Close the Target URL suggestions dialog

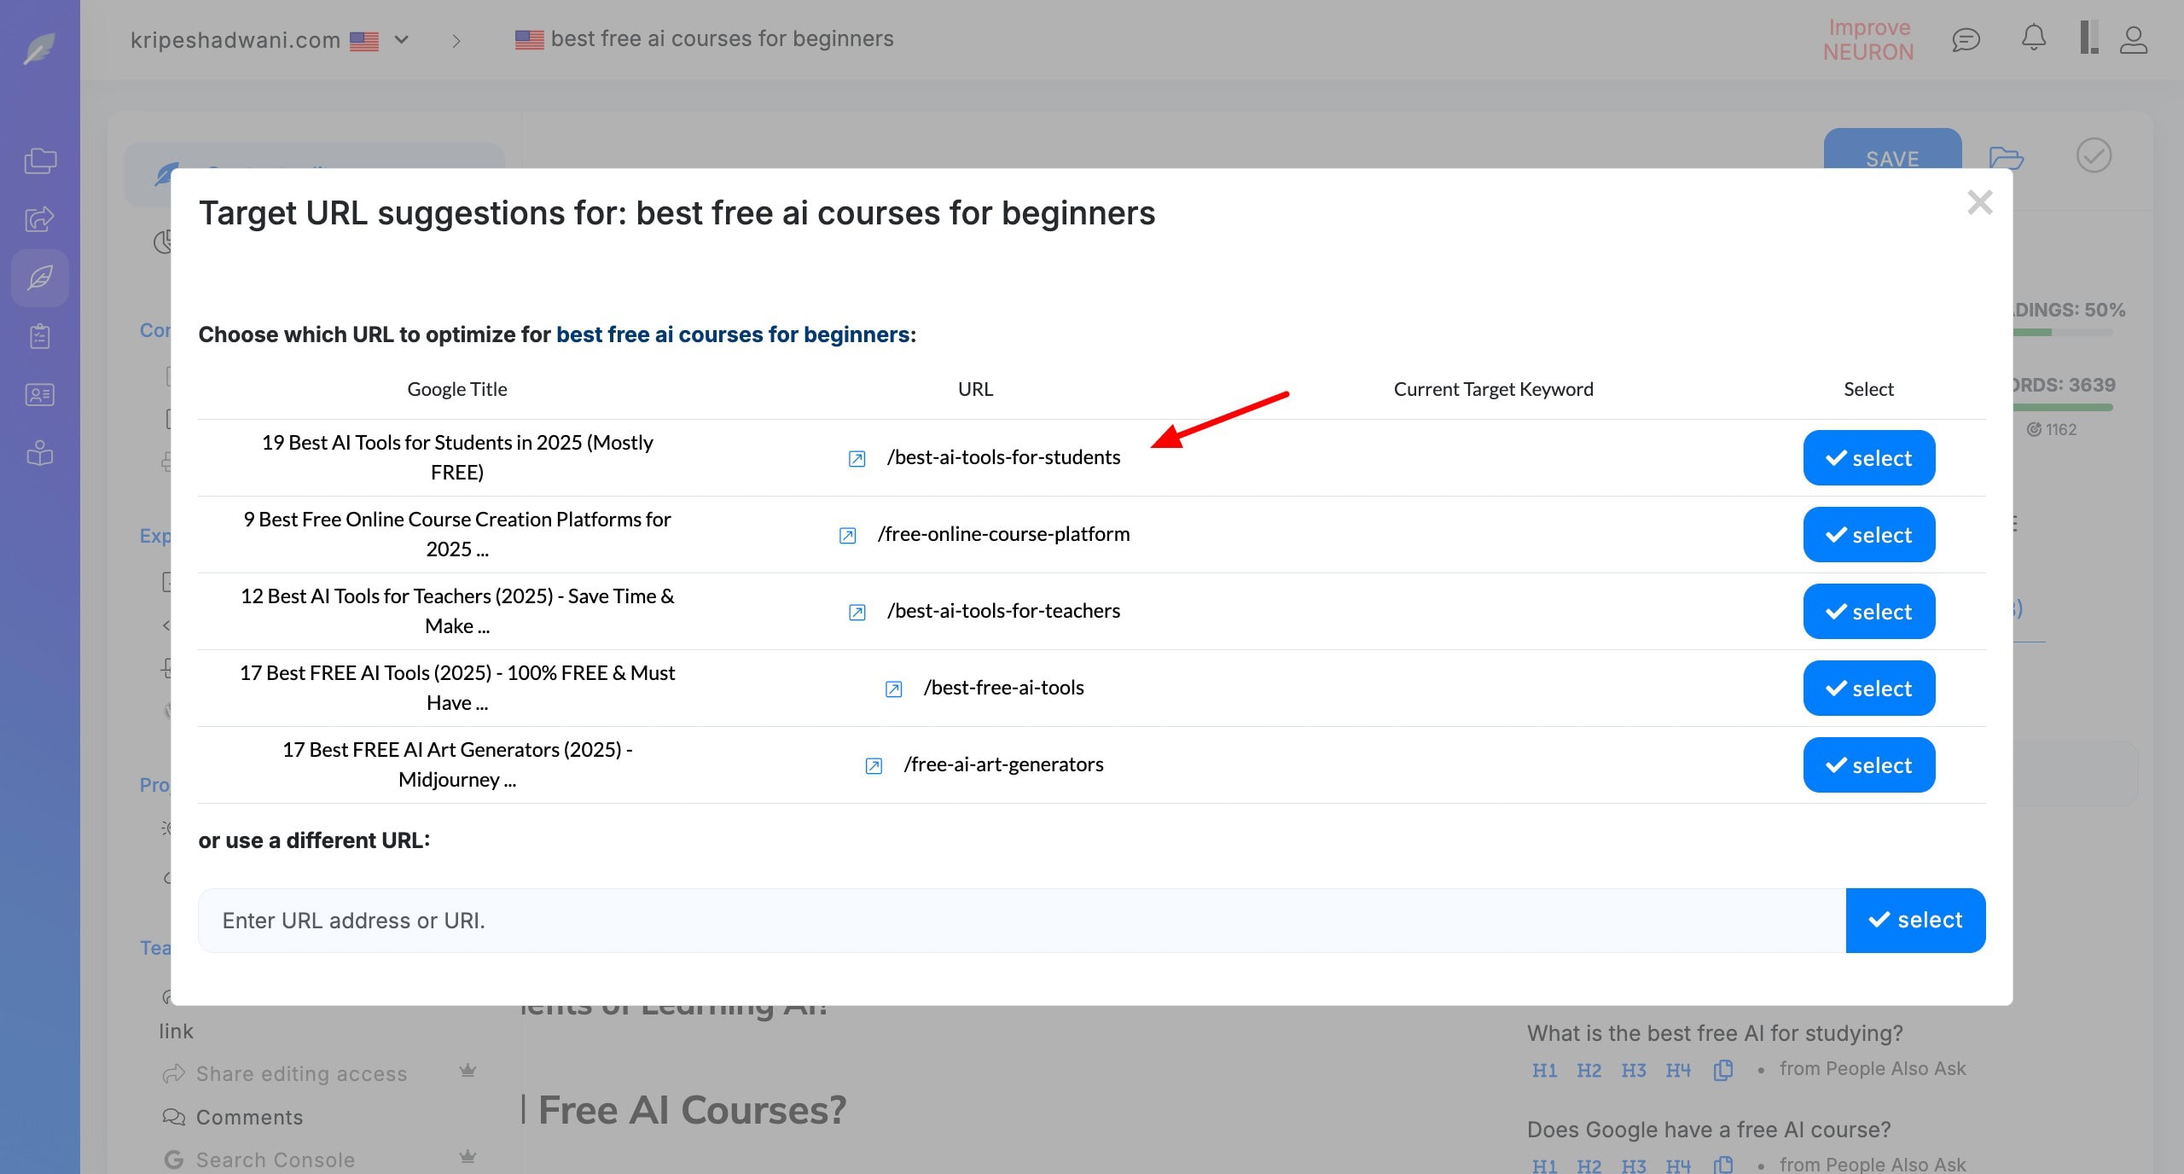click(1979, 203)
